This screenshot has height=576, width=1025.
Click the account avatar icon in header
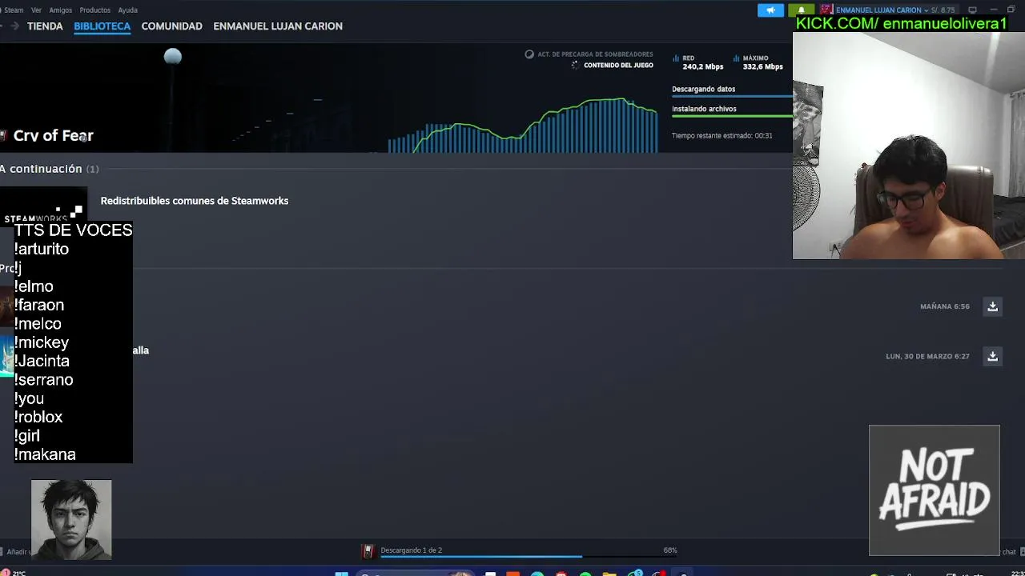[826, 10]
